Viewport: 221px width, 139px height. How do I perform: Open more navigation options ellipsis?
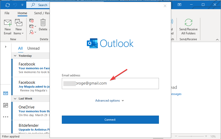(x=6, y=117)
